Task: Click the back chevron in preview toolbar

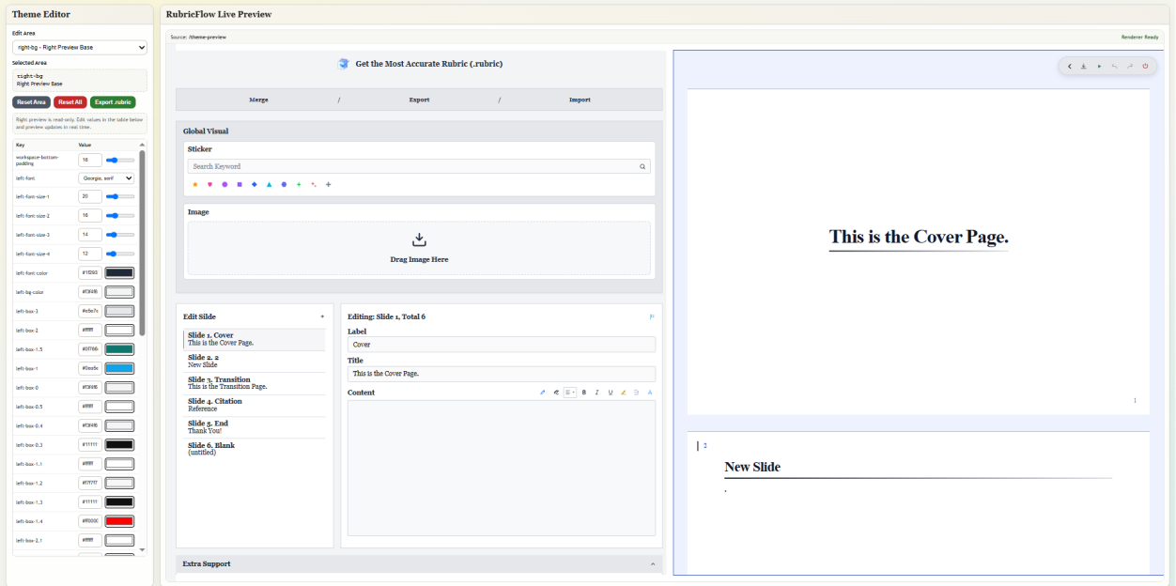Action: pyautogui.click(x=1070, y=67)
